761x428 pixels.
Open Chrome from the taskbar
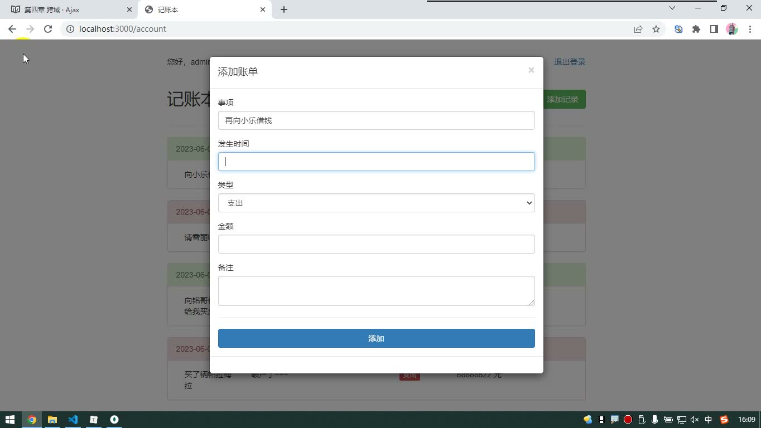32,420
